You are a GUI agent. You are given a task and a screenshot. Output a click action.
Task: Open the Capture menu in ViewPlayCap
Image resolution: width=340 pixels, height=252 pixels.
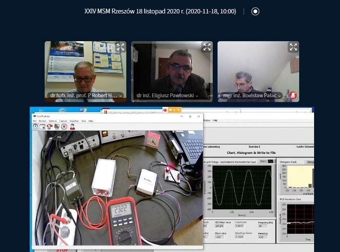pos(63,121)
